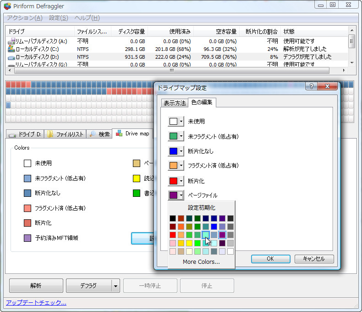Pick the highlighted aqua swatch under the cursor

pyautogui.click(x=206, y=235)
